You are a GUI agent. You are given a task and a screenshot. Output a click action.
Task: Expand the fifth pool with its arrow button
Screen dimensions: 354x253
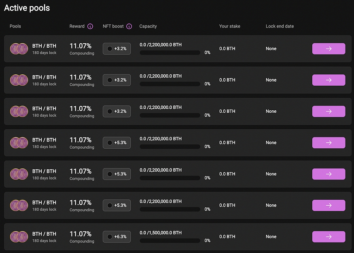pos(329,174)
